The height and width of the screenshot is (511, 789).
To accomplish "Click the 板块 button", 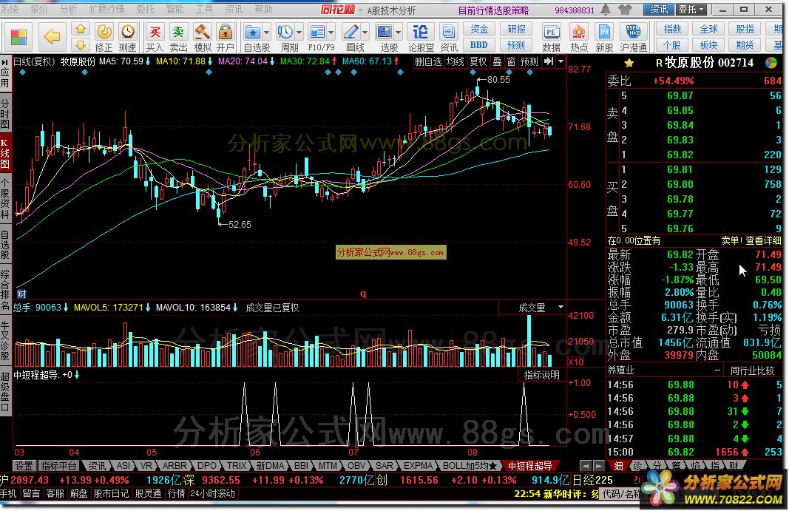I will (708, 45).
